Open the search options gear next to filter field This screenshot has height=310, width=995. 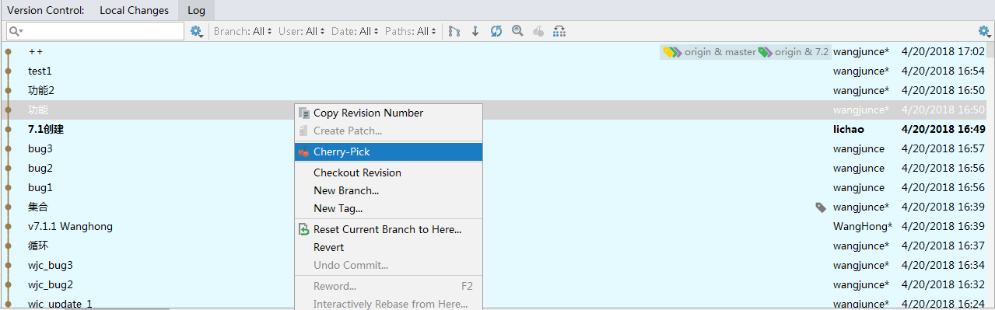pyautogui.click(x=197, y=31)
